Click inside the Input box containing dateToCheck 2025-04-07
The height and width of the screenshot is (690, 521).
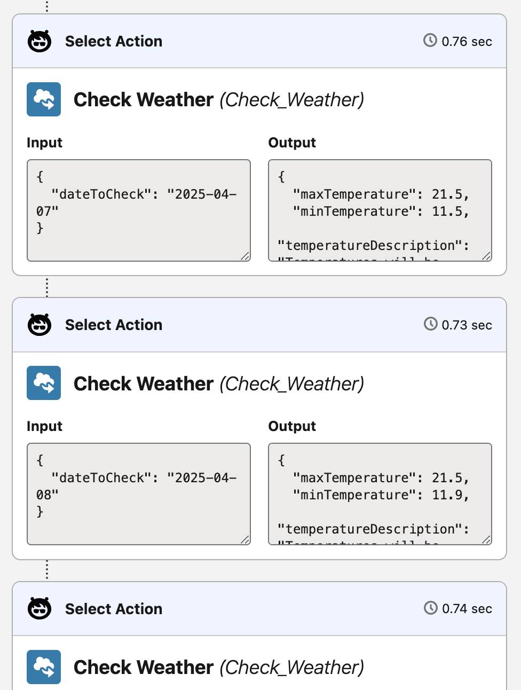click(x=138, y=210)
